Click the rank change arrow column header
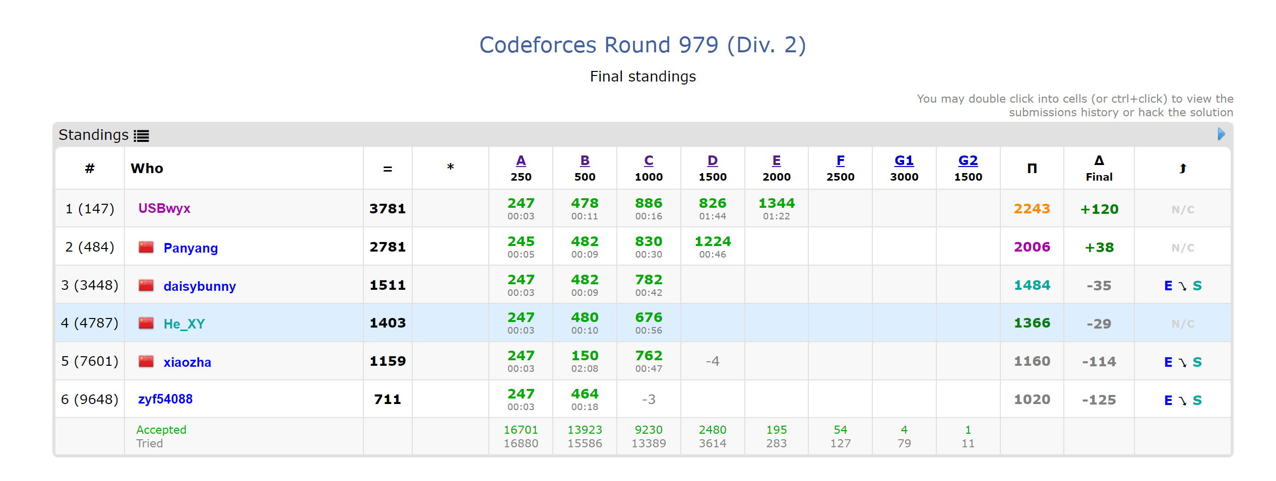The height and width of the screenshot is (481, 1276). [x=1182, y=169]
